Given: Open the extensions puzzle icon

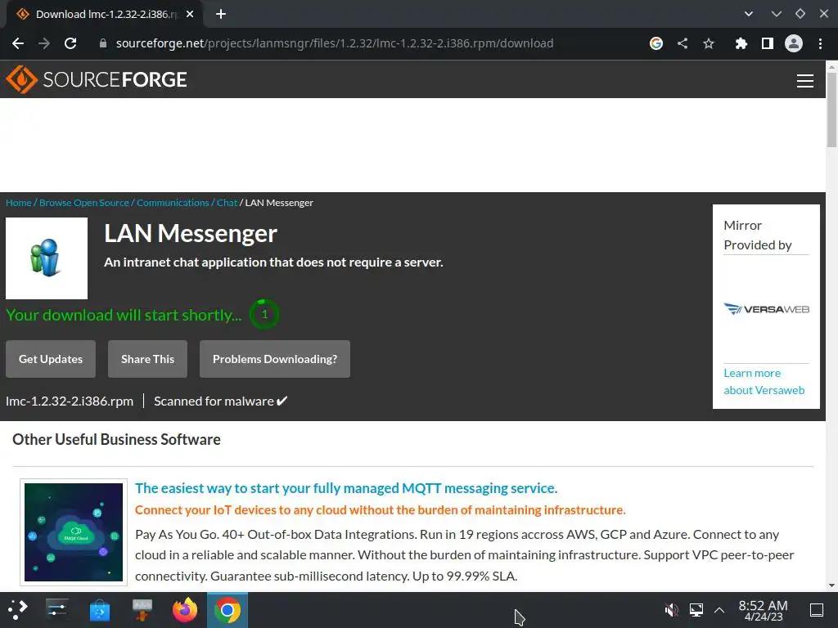Looking at the screenshot, I should 741,43.
